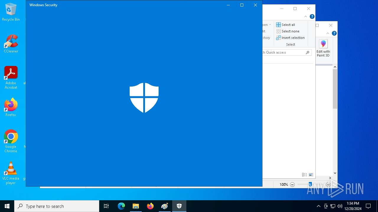Open the network tray icon
The height and width of the screenshot is (212, 378).
pyautogui.click(x=333, y=206)
